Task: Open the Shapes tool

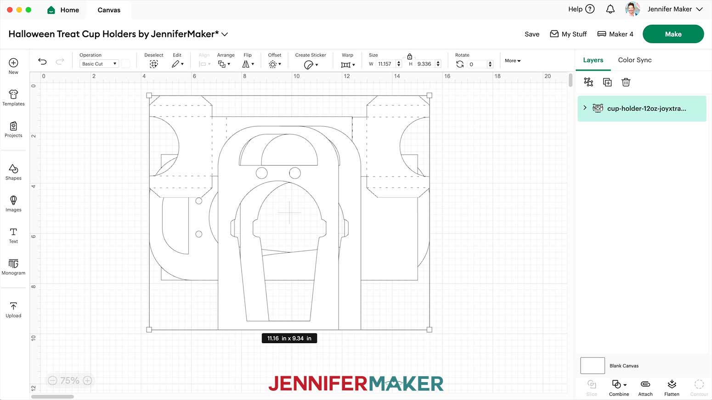Action: [13, 172]
